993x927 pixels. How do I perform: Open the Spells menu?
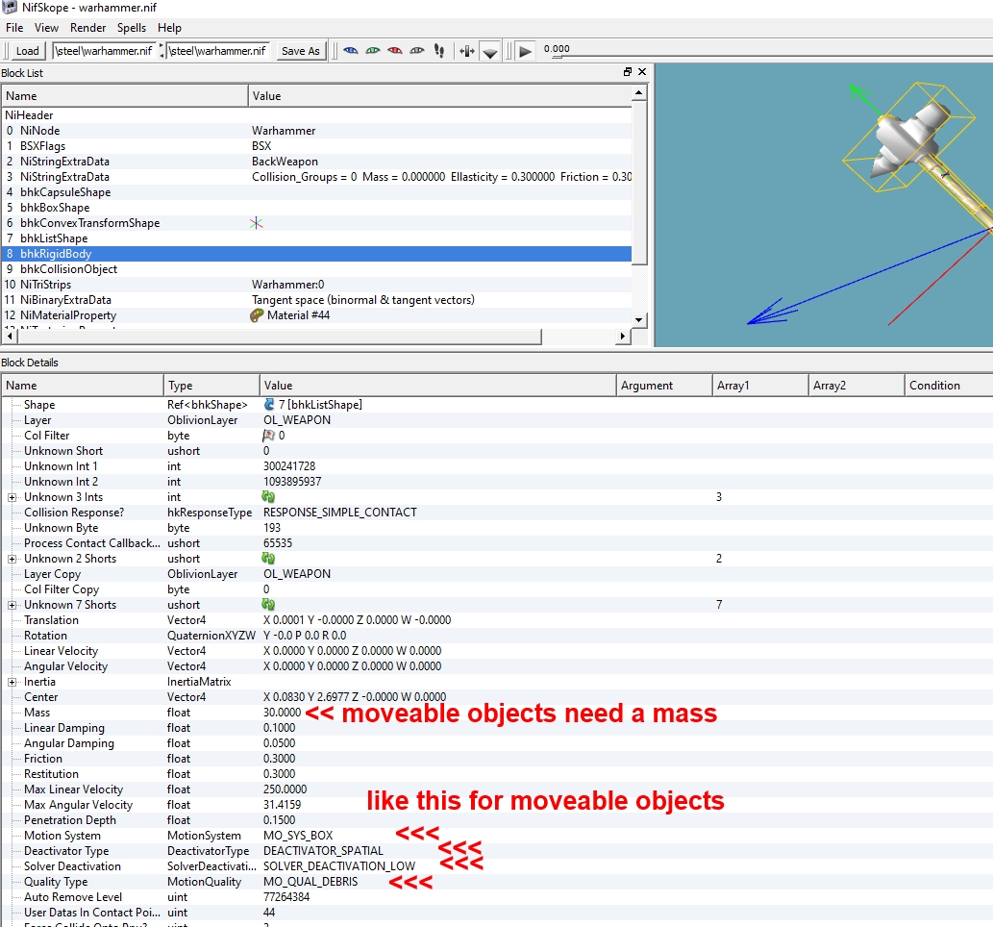(x=132, y=28)
